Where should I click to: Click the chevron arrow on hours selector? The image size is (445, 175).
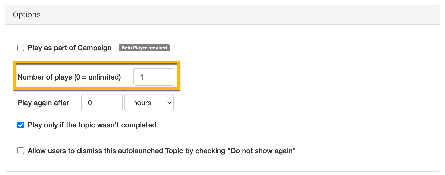[169, 103]
